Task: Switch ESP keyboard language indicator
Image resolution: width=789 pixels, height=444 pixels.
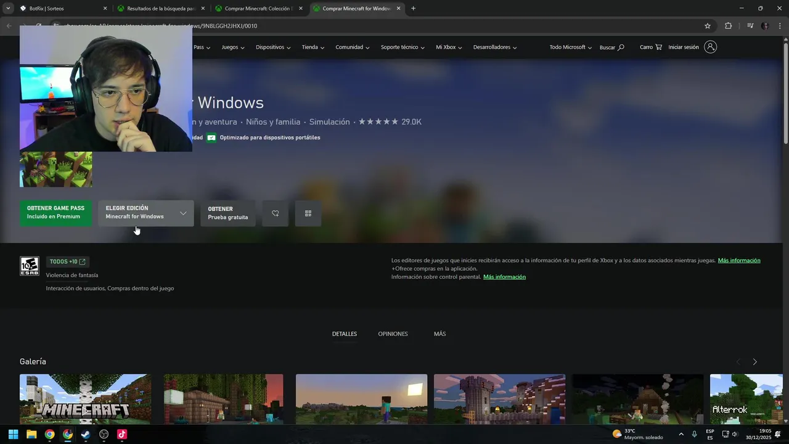Action: (x=710, y=434)
